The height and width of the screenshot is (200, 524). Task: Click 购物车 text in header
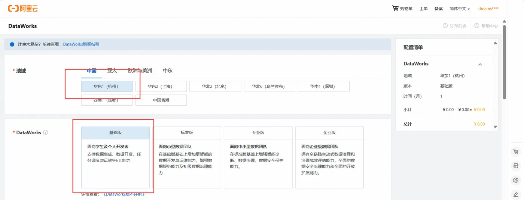click(406, 9)
